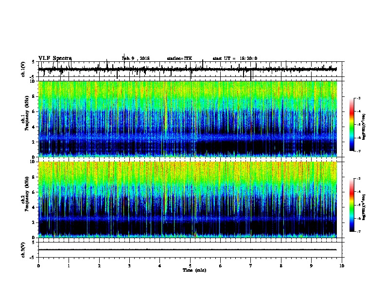Image resolution: width=385 pixels, height=298 pixels.
Task: Click the color scale bar beside ch.2 spectrogram
Action: (352, 205)
